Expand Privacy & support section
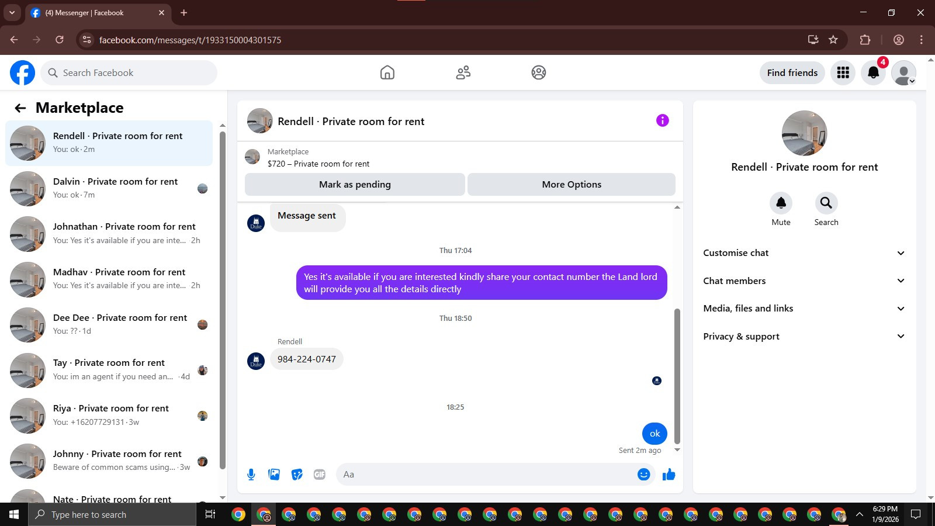 click(804, 337)
